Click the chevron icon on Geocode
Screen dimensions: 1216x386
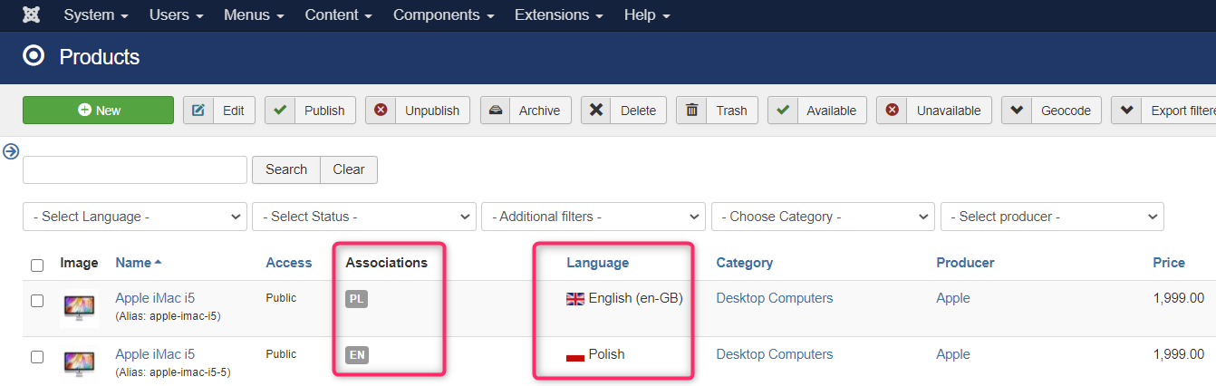[1017, 111]
